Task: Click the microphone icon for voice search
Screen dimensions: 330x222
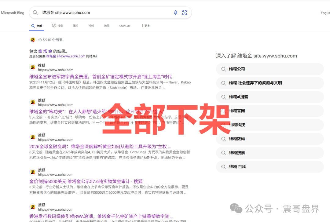Action: (175, 13)
